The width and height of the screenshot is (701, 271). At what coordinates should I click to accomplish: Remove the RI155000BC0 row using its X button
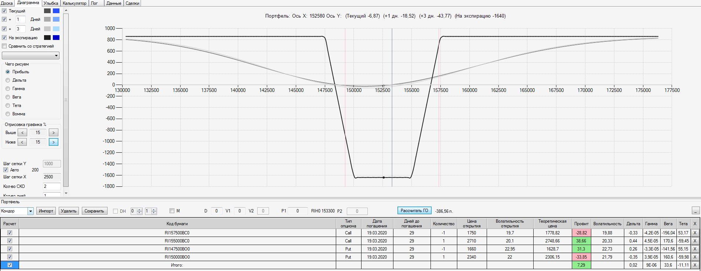click(x=695, y=241)
